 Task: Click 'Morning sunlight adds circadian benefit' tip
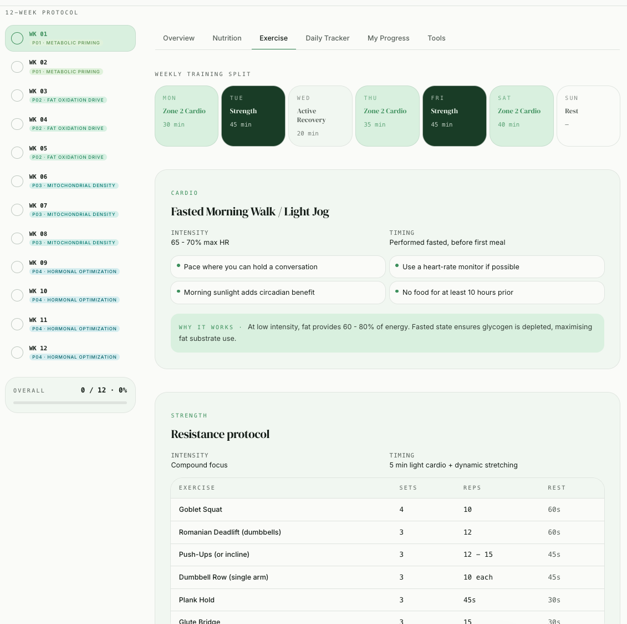[278, 293]
